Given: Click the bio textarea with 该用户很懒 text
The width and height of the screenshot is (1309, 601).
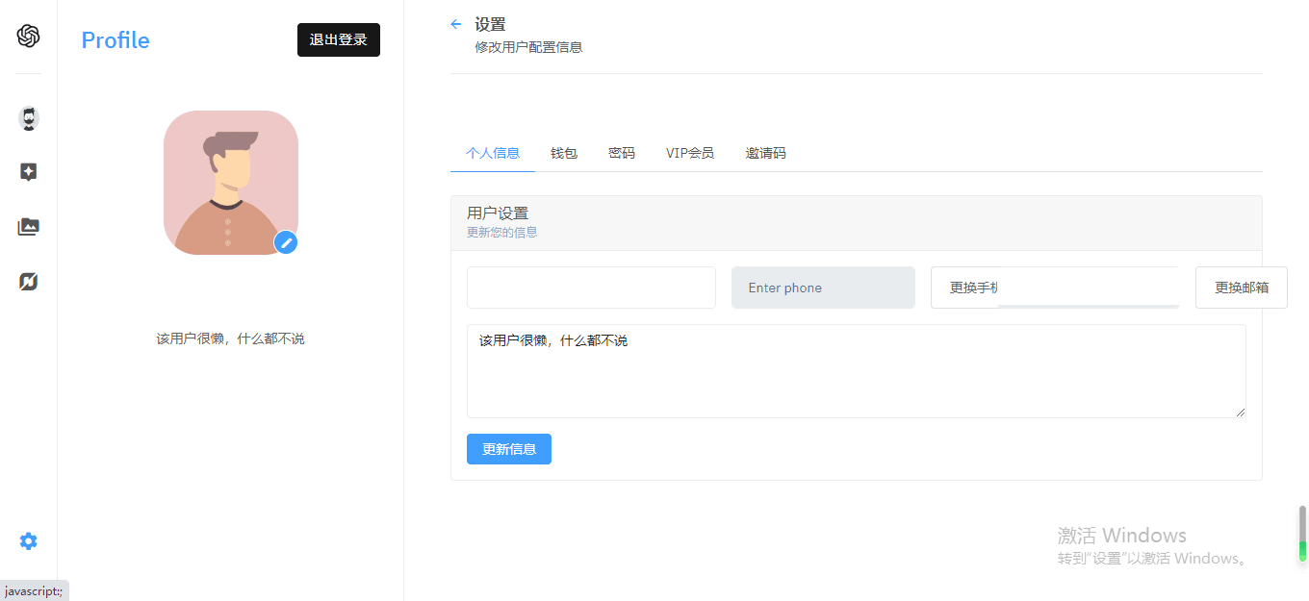Looking at the screenshot, I should [856, 371].
